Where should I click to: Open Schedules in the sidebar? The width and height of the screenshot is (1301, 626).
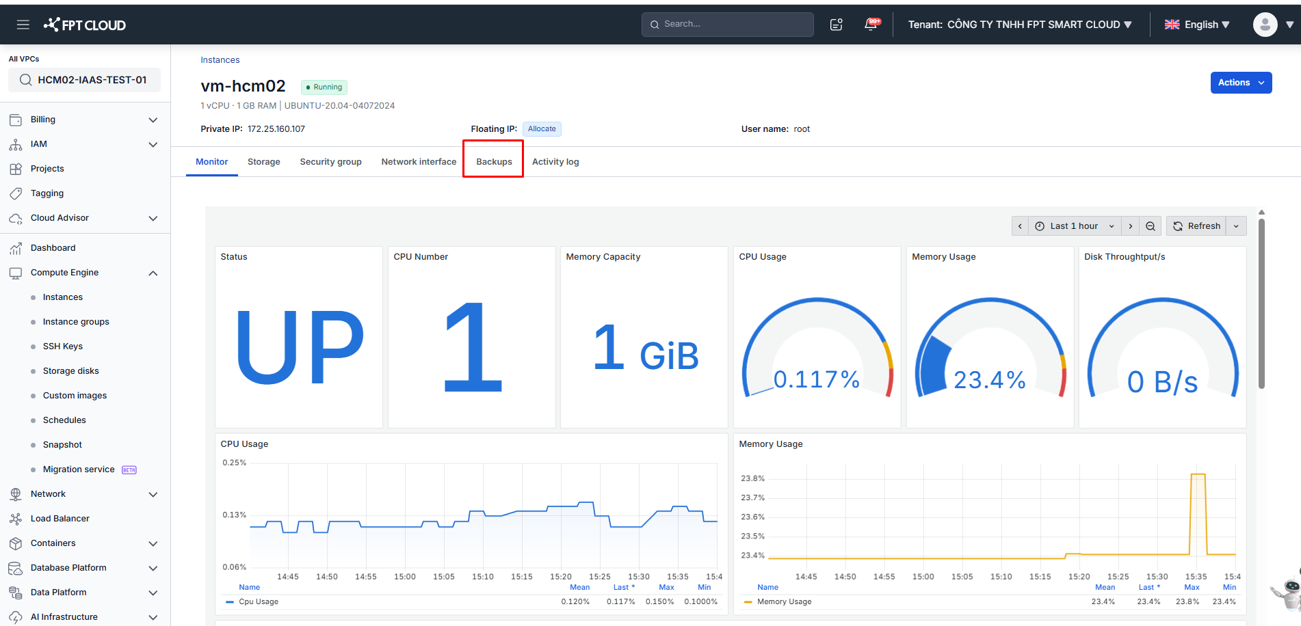click(x=64, y=420)
